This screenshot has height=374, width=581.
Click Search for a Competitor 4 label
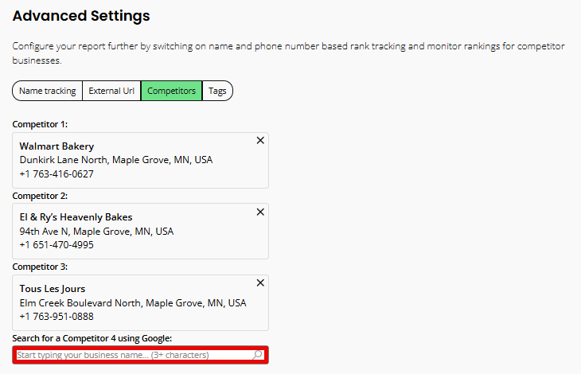click(92, 338)
